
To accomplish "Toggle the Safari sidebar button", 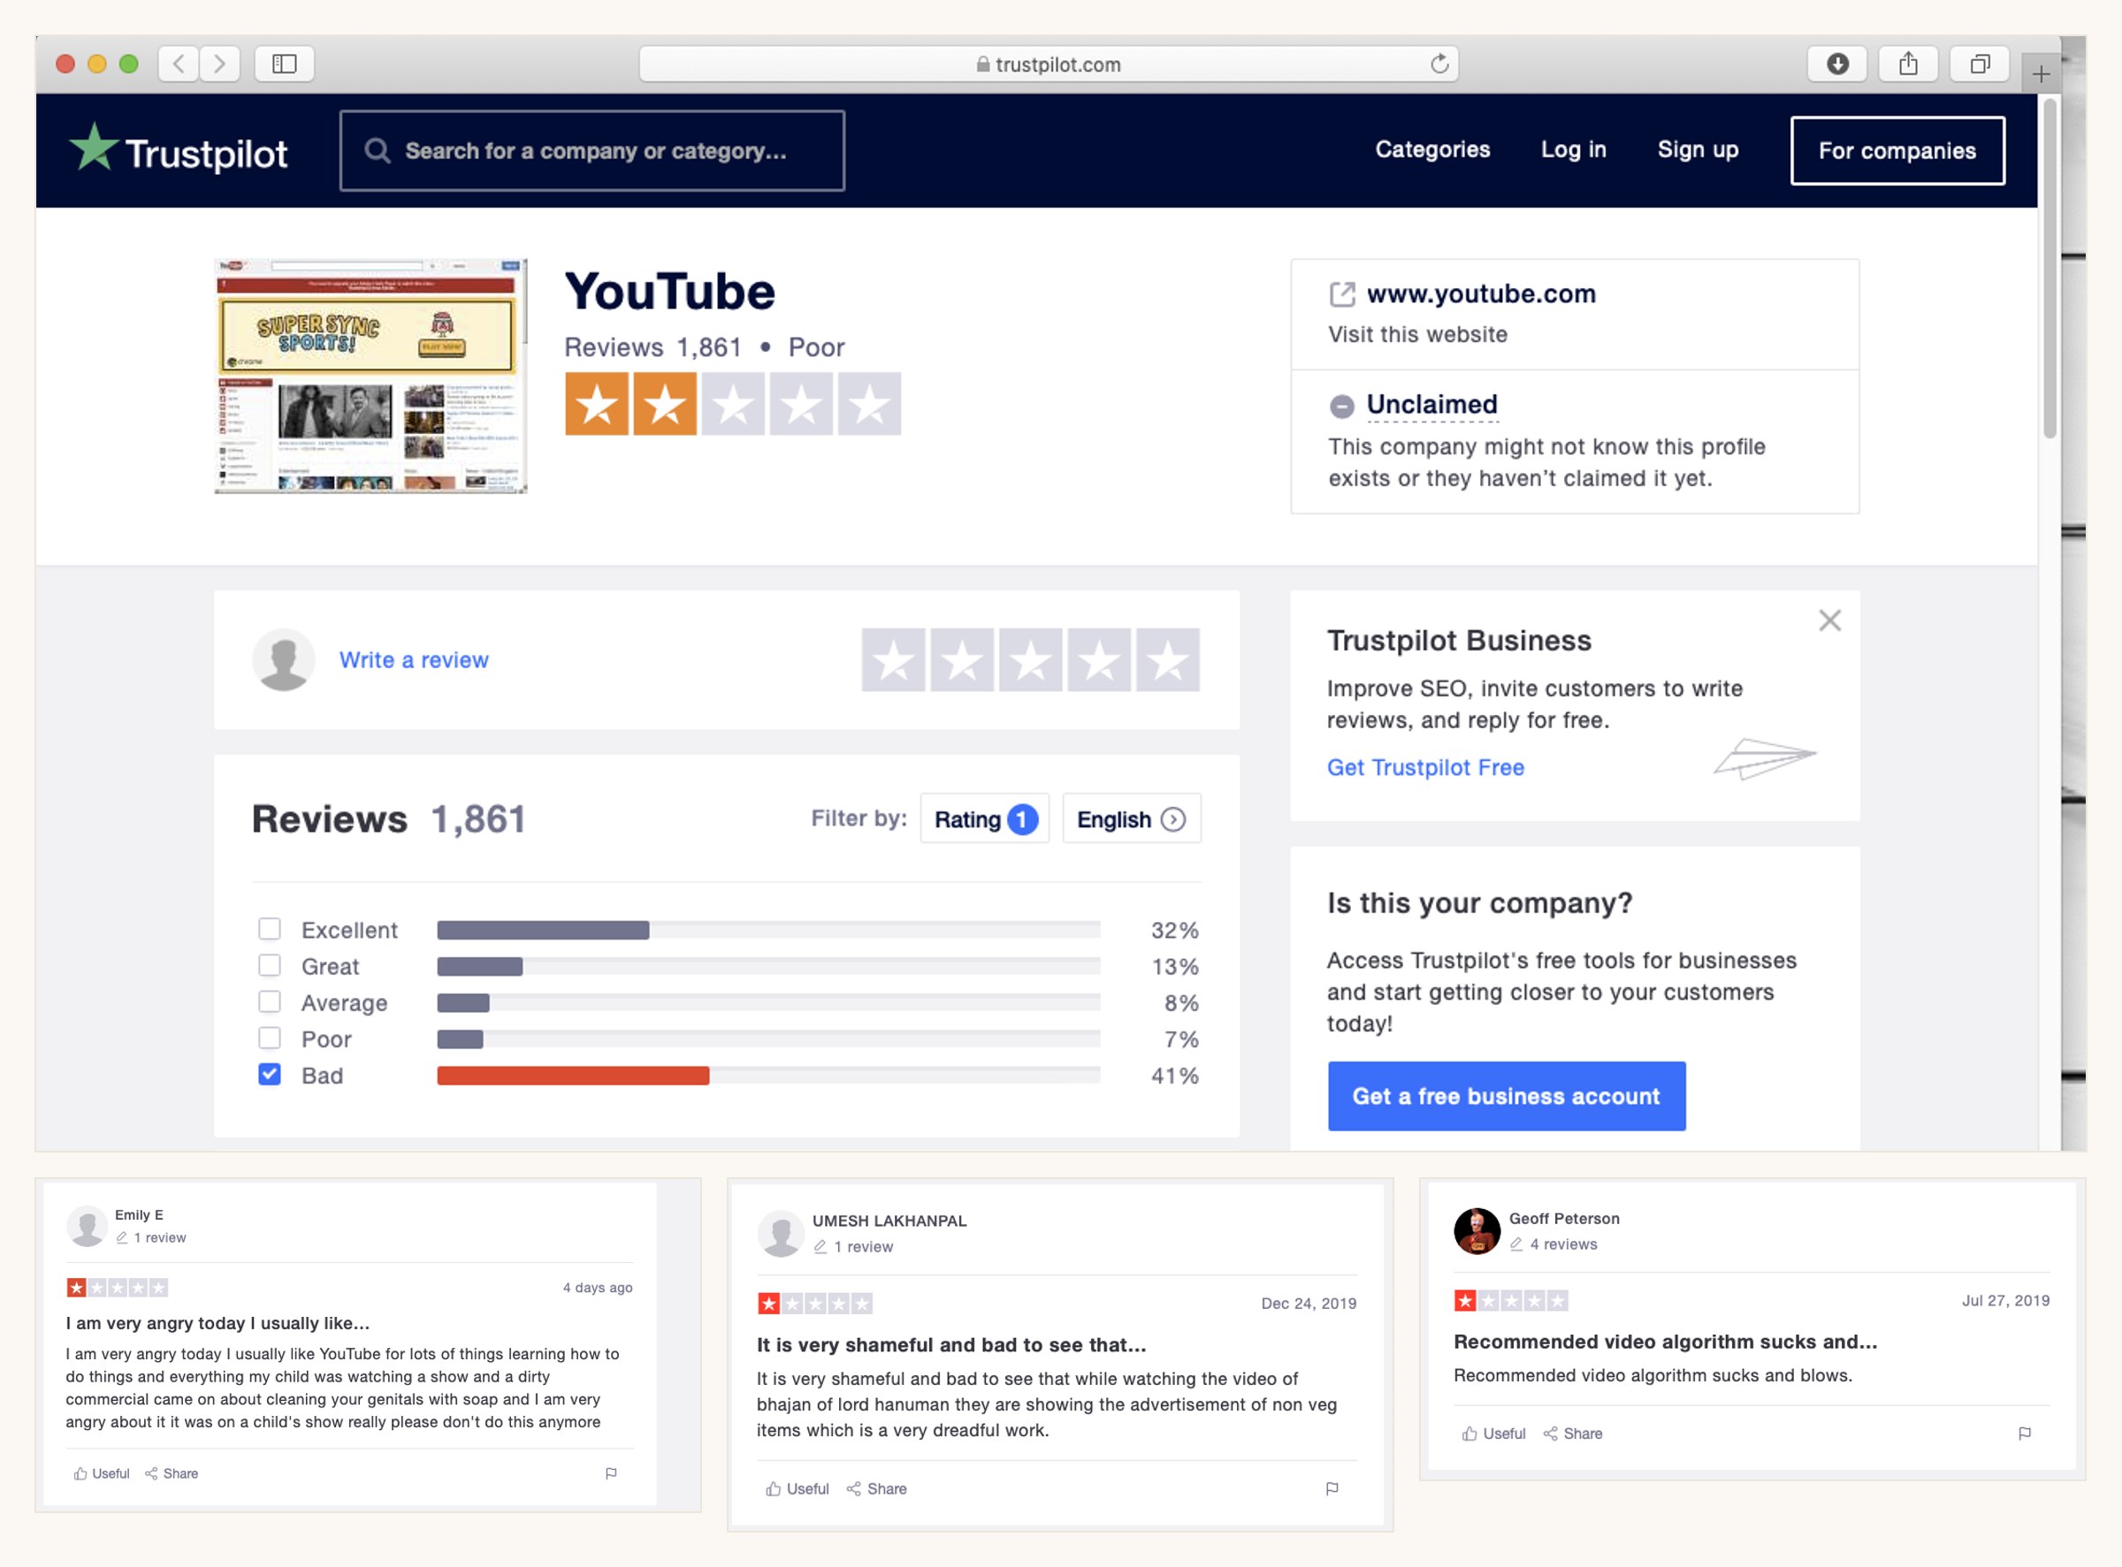I will pyautogui.click(x=285, y=64).
